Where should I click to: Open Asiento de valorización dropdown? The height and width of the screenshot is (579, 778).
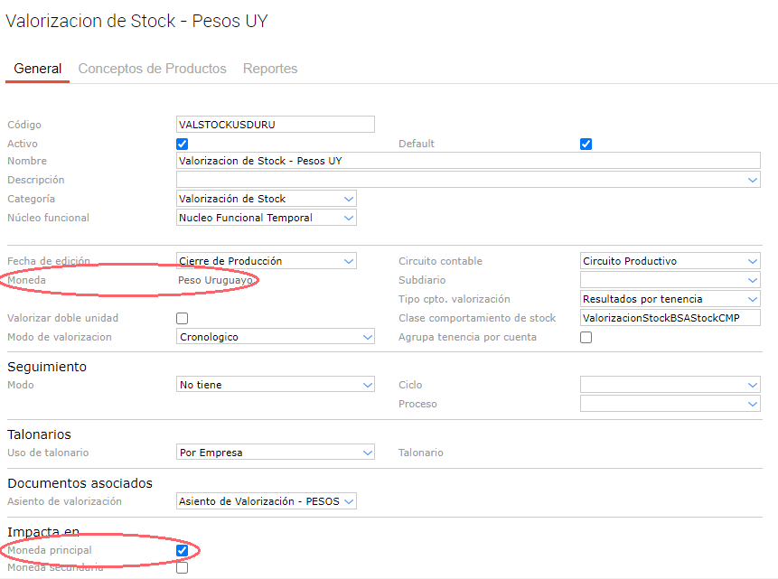tap(267, 501)
